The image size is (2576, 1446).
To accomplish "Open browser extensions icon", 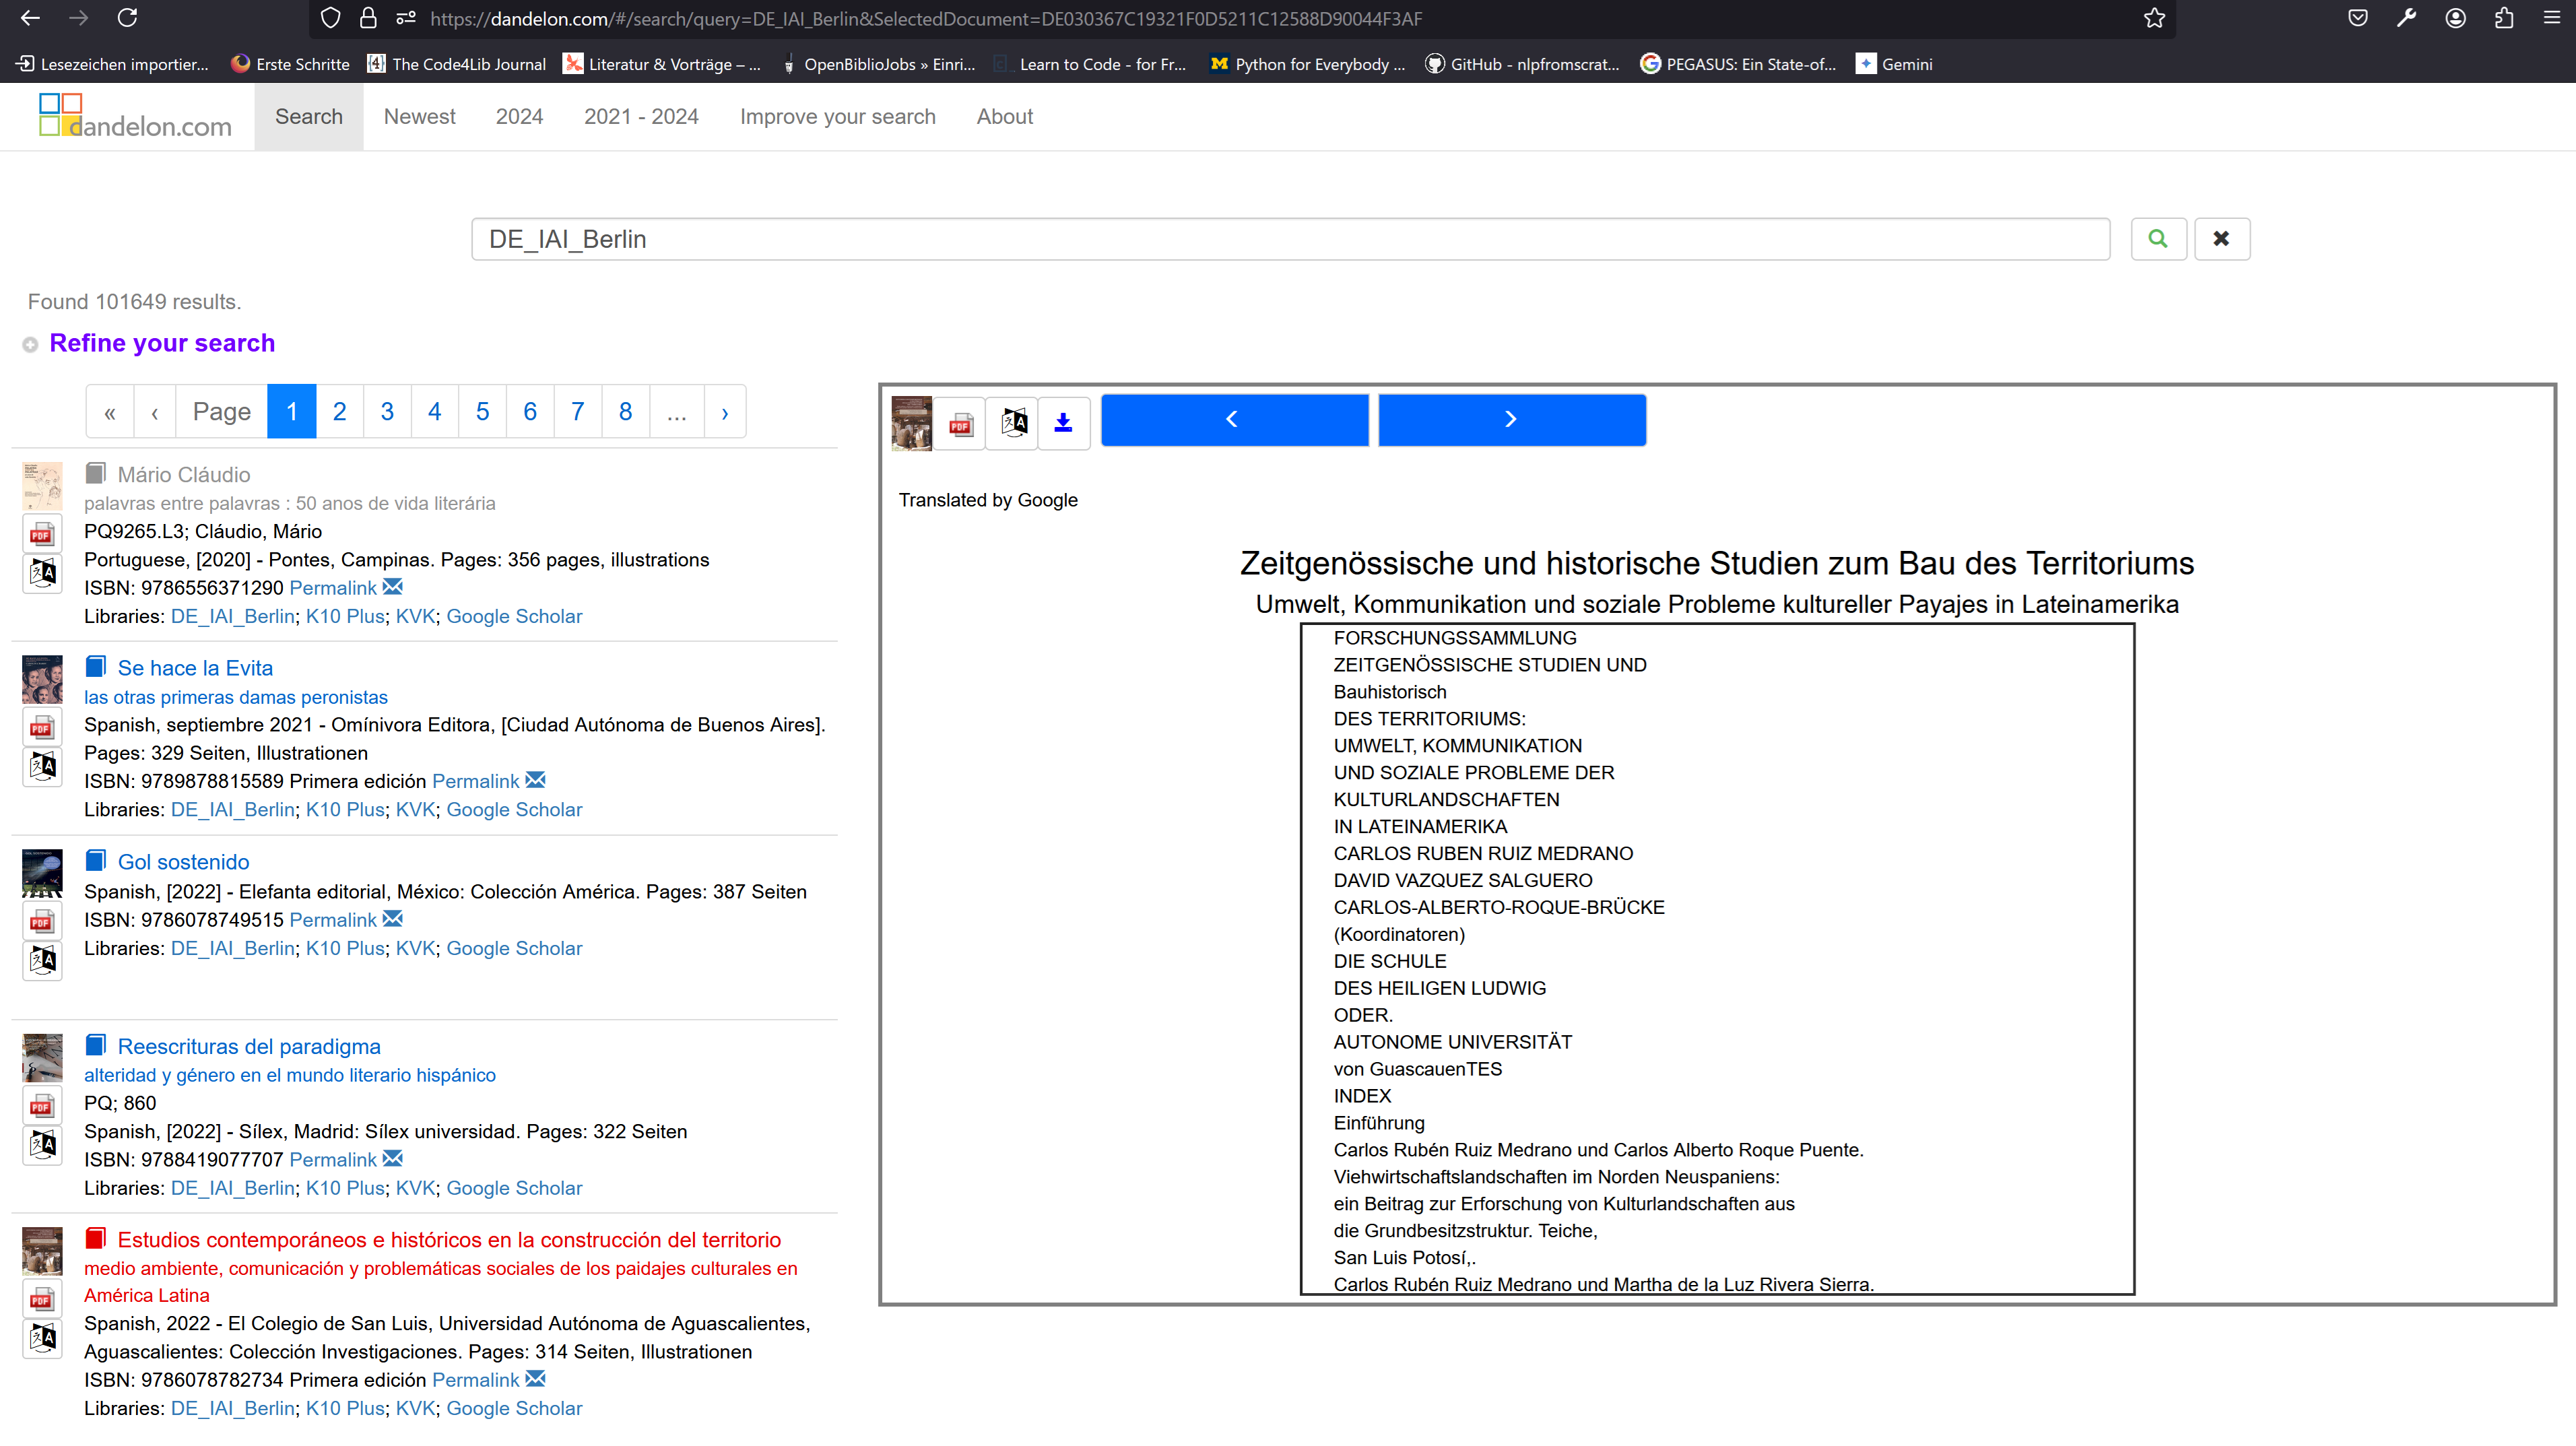I will point(2503,18).
